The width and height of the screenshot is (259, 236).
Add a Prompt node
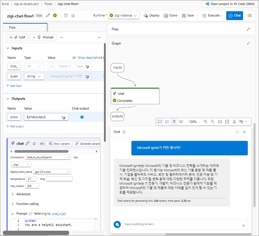pos(43,37)
